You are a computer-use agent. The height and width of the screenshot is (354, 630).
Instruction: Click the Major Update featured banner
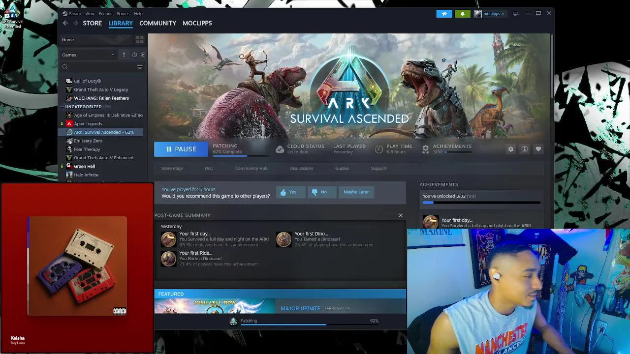pyautogui.click(x=280, y=306)
